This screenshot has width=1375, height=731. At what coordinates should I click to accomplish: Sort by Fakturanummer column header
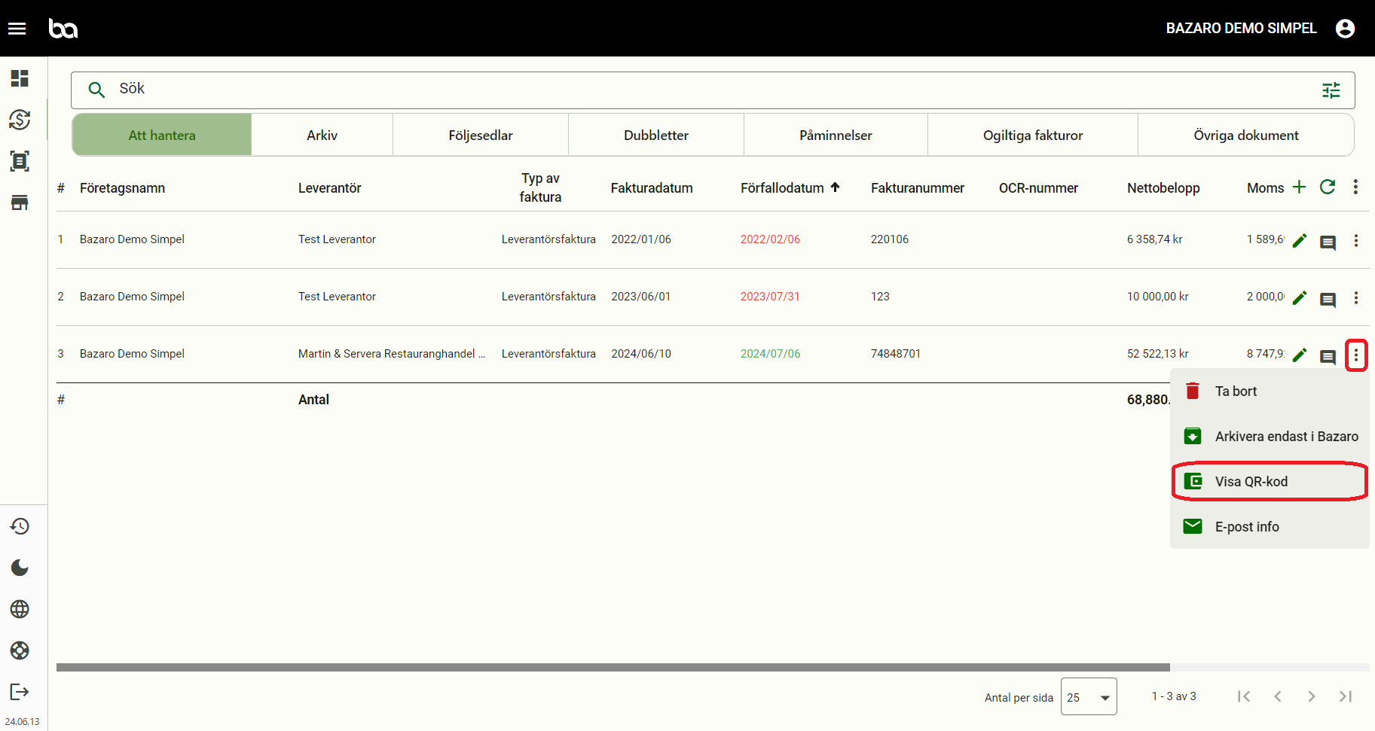[918, 188]
